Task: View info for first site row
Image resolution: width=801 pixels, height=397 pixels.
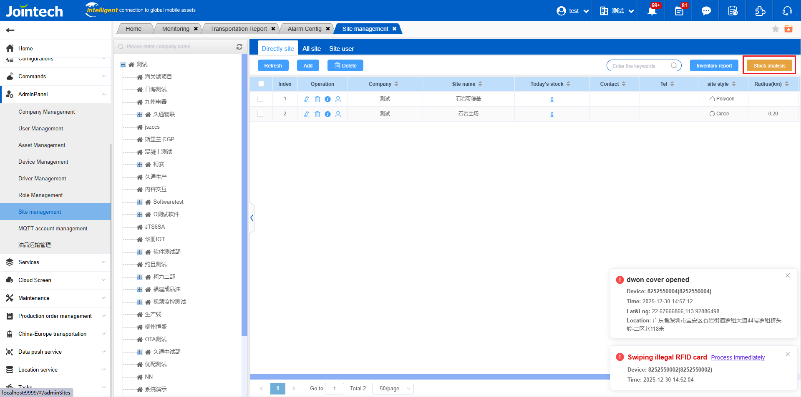Action: tap(327, 99)
